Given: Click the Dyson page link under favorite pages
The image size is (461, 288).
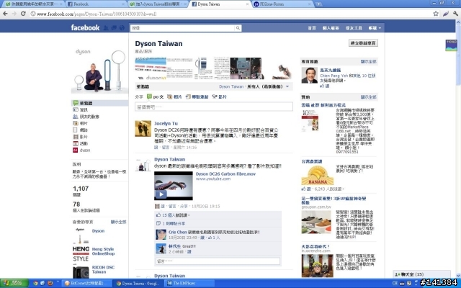Looking at the screenshot, I should point(98,231).
